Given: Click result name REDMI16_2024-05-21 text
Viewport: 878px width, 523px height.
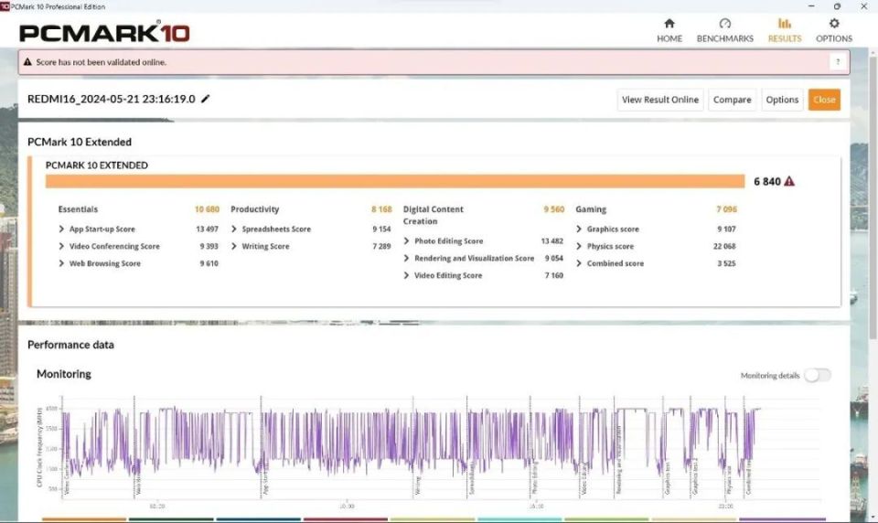Looking at the screenshot, I should (112, 99).
